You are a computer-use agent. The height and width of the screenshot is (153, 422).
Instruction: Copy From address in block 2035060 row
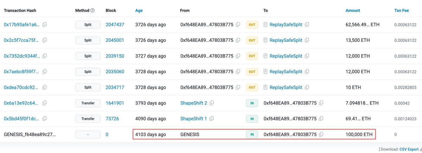click(x=238, y=72)
